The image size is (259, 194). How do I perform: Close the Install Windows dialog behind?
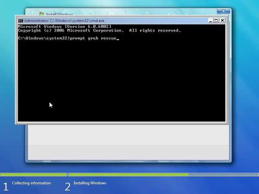tap(223, 11)
